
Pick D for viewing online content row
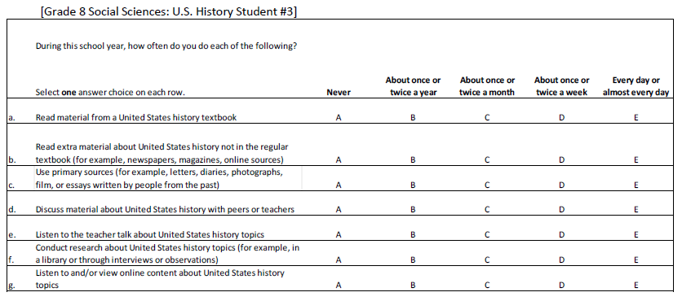(x=562, y=286)
